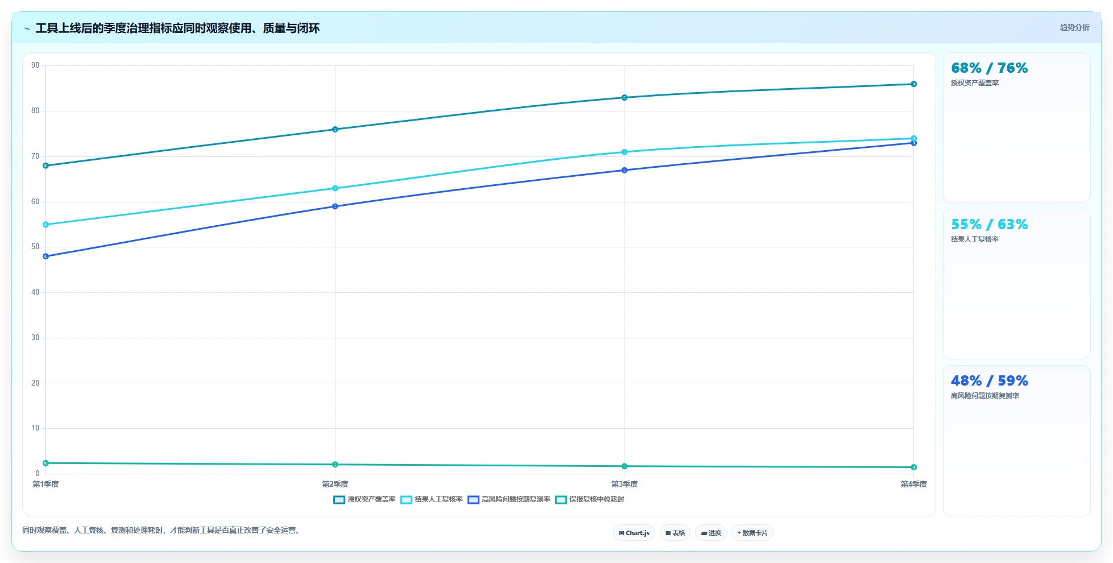Click legend label 结果人工复核率
Screen dimensions: 1113x563
point(438,499)
